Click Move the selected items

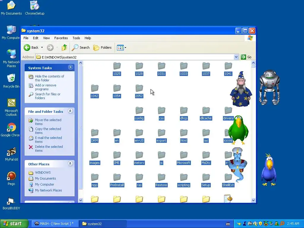pos(48,122)
